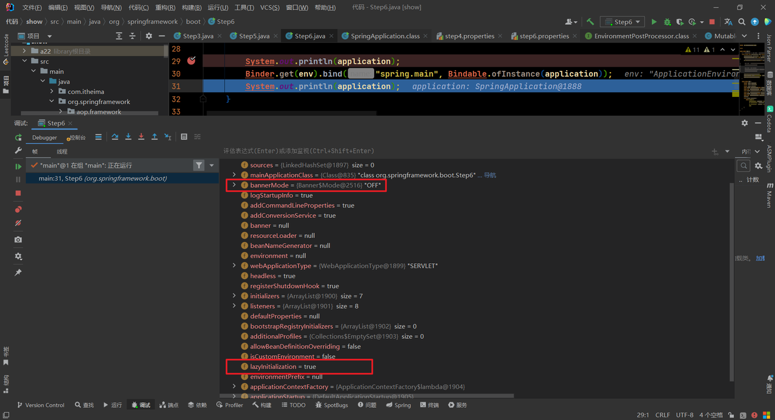Click the Step Over icon
775x420 pixels.
[115, 137]
